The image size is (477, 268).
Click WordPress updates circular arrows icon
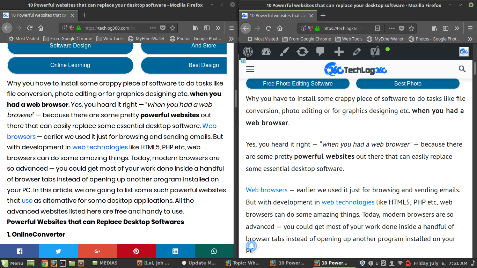(302, 52)
